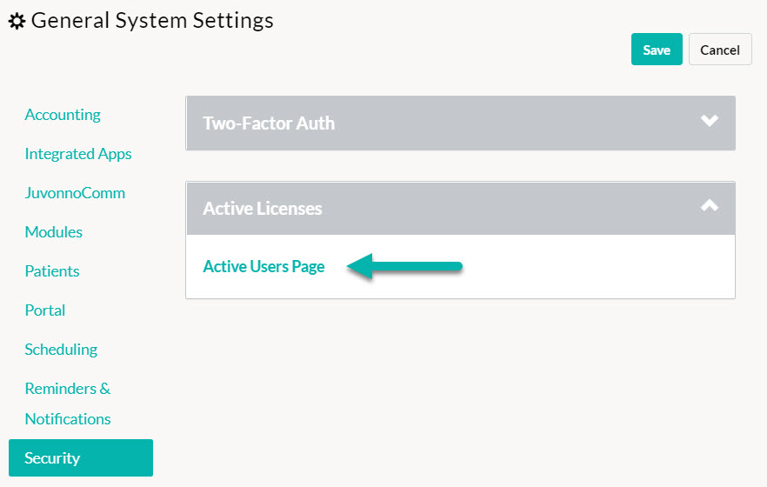
Task: Open the Active Users Page link
Action: [263, 266]
